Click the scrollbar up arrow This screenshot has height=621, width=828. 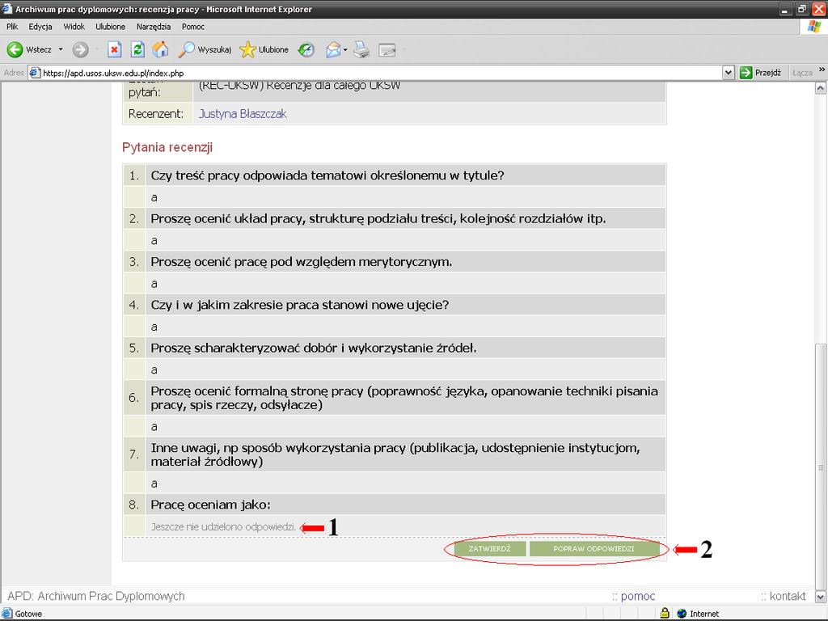[x=821, y=88]
